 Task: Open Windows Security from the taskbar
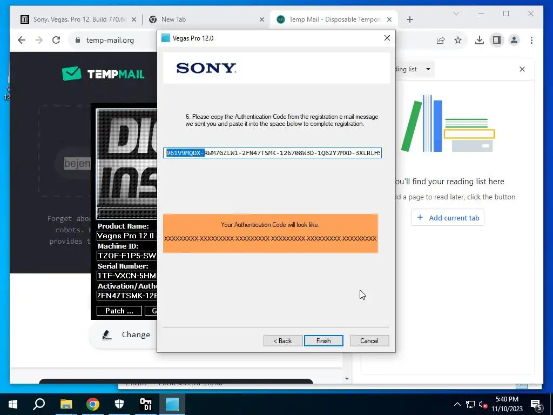119,404
